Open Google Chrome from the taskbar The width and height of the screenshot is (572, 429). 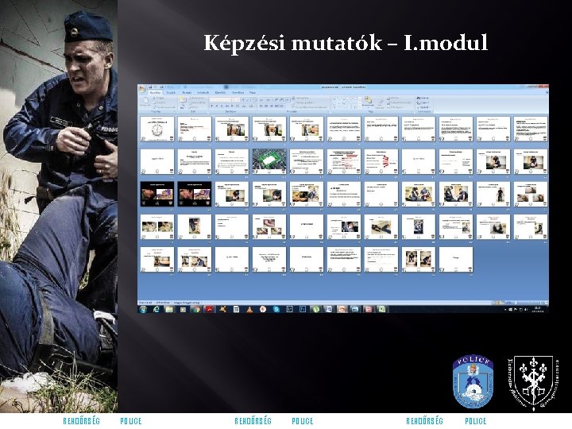click(196, 309)
